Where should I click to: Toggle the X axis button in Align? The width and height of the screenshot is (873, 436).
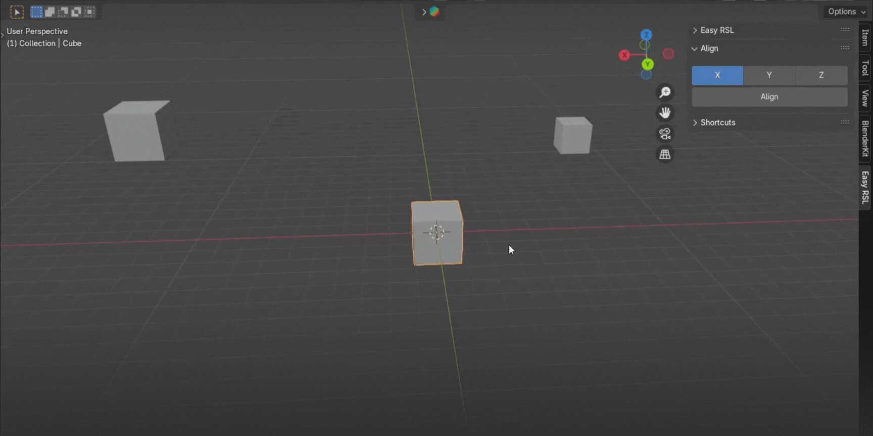(x=717, y=75)
